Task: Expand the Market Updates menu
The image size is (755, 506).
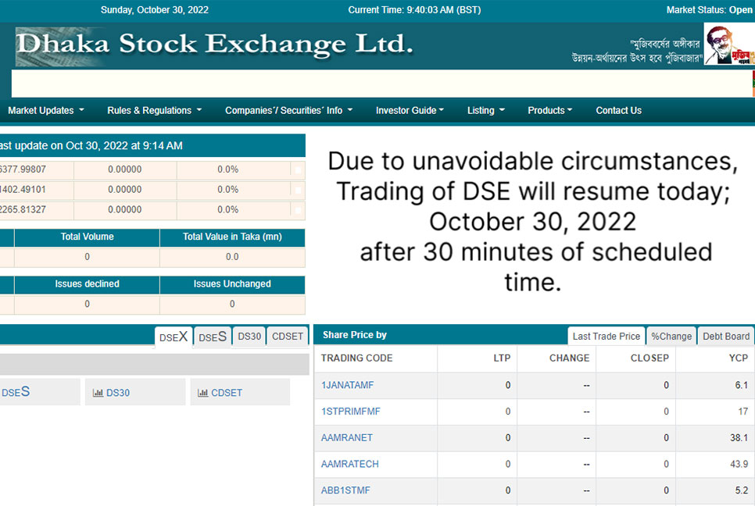Action: [46, 111]
